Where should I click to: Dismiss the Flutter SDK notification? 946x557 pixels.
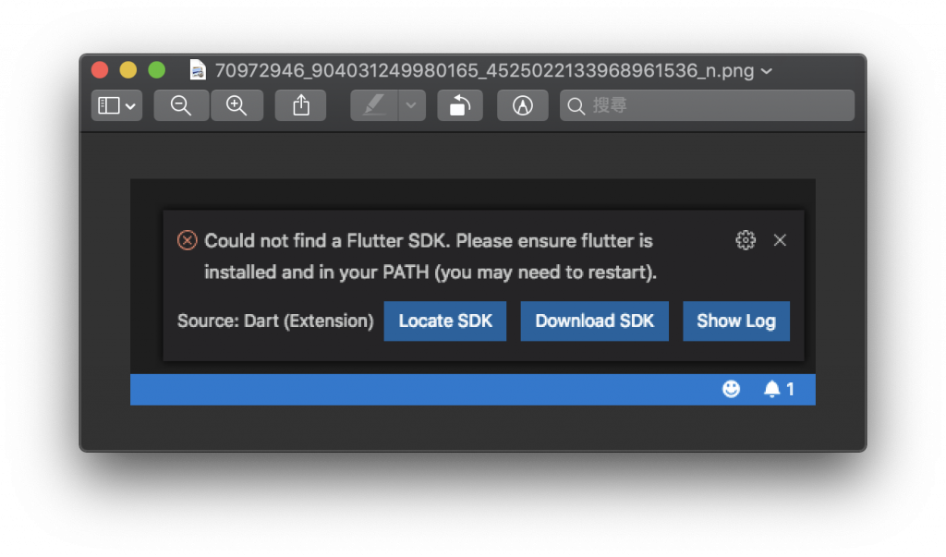coord(780,240)
